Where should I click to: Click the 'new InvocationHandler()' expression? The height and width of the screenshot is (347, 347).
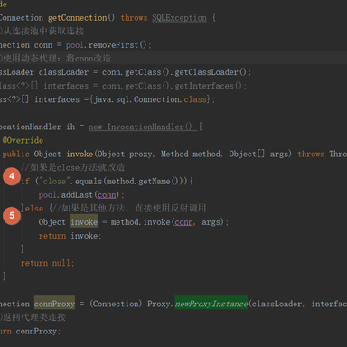[x=143, y=127]
